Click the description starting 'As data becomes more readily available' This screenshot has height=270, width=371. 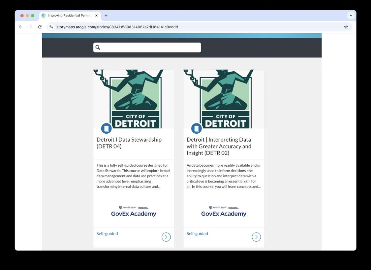tap(224, 176)
